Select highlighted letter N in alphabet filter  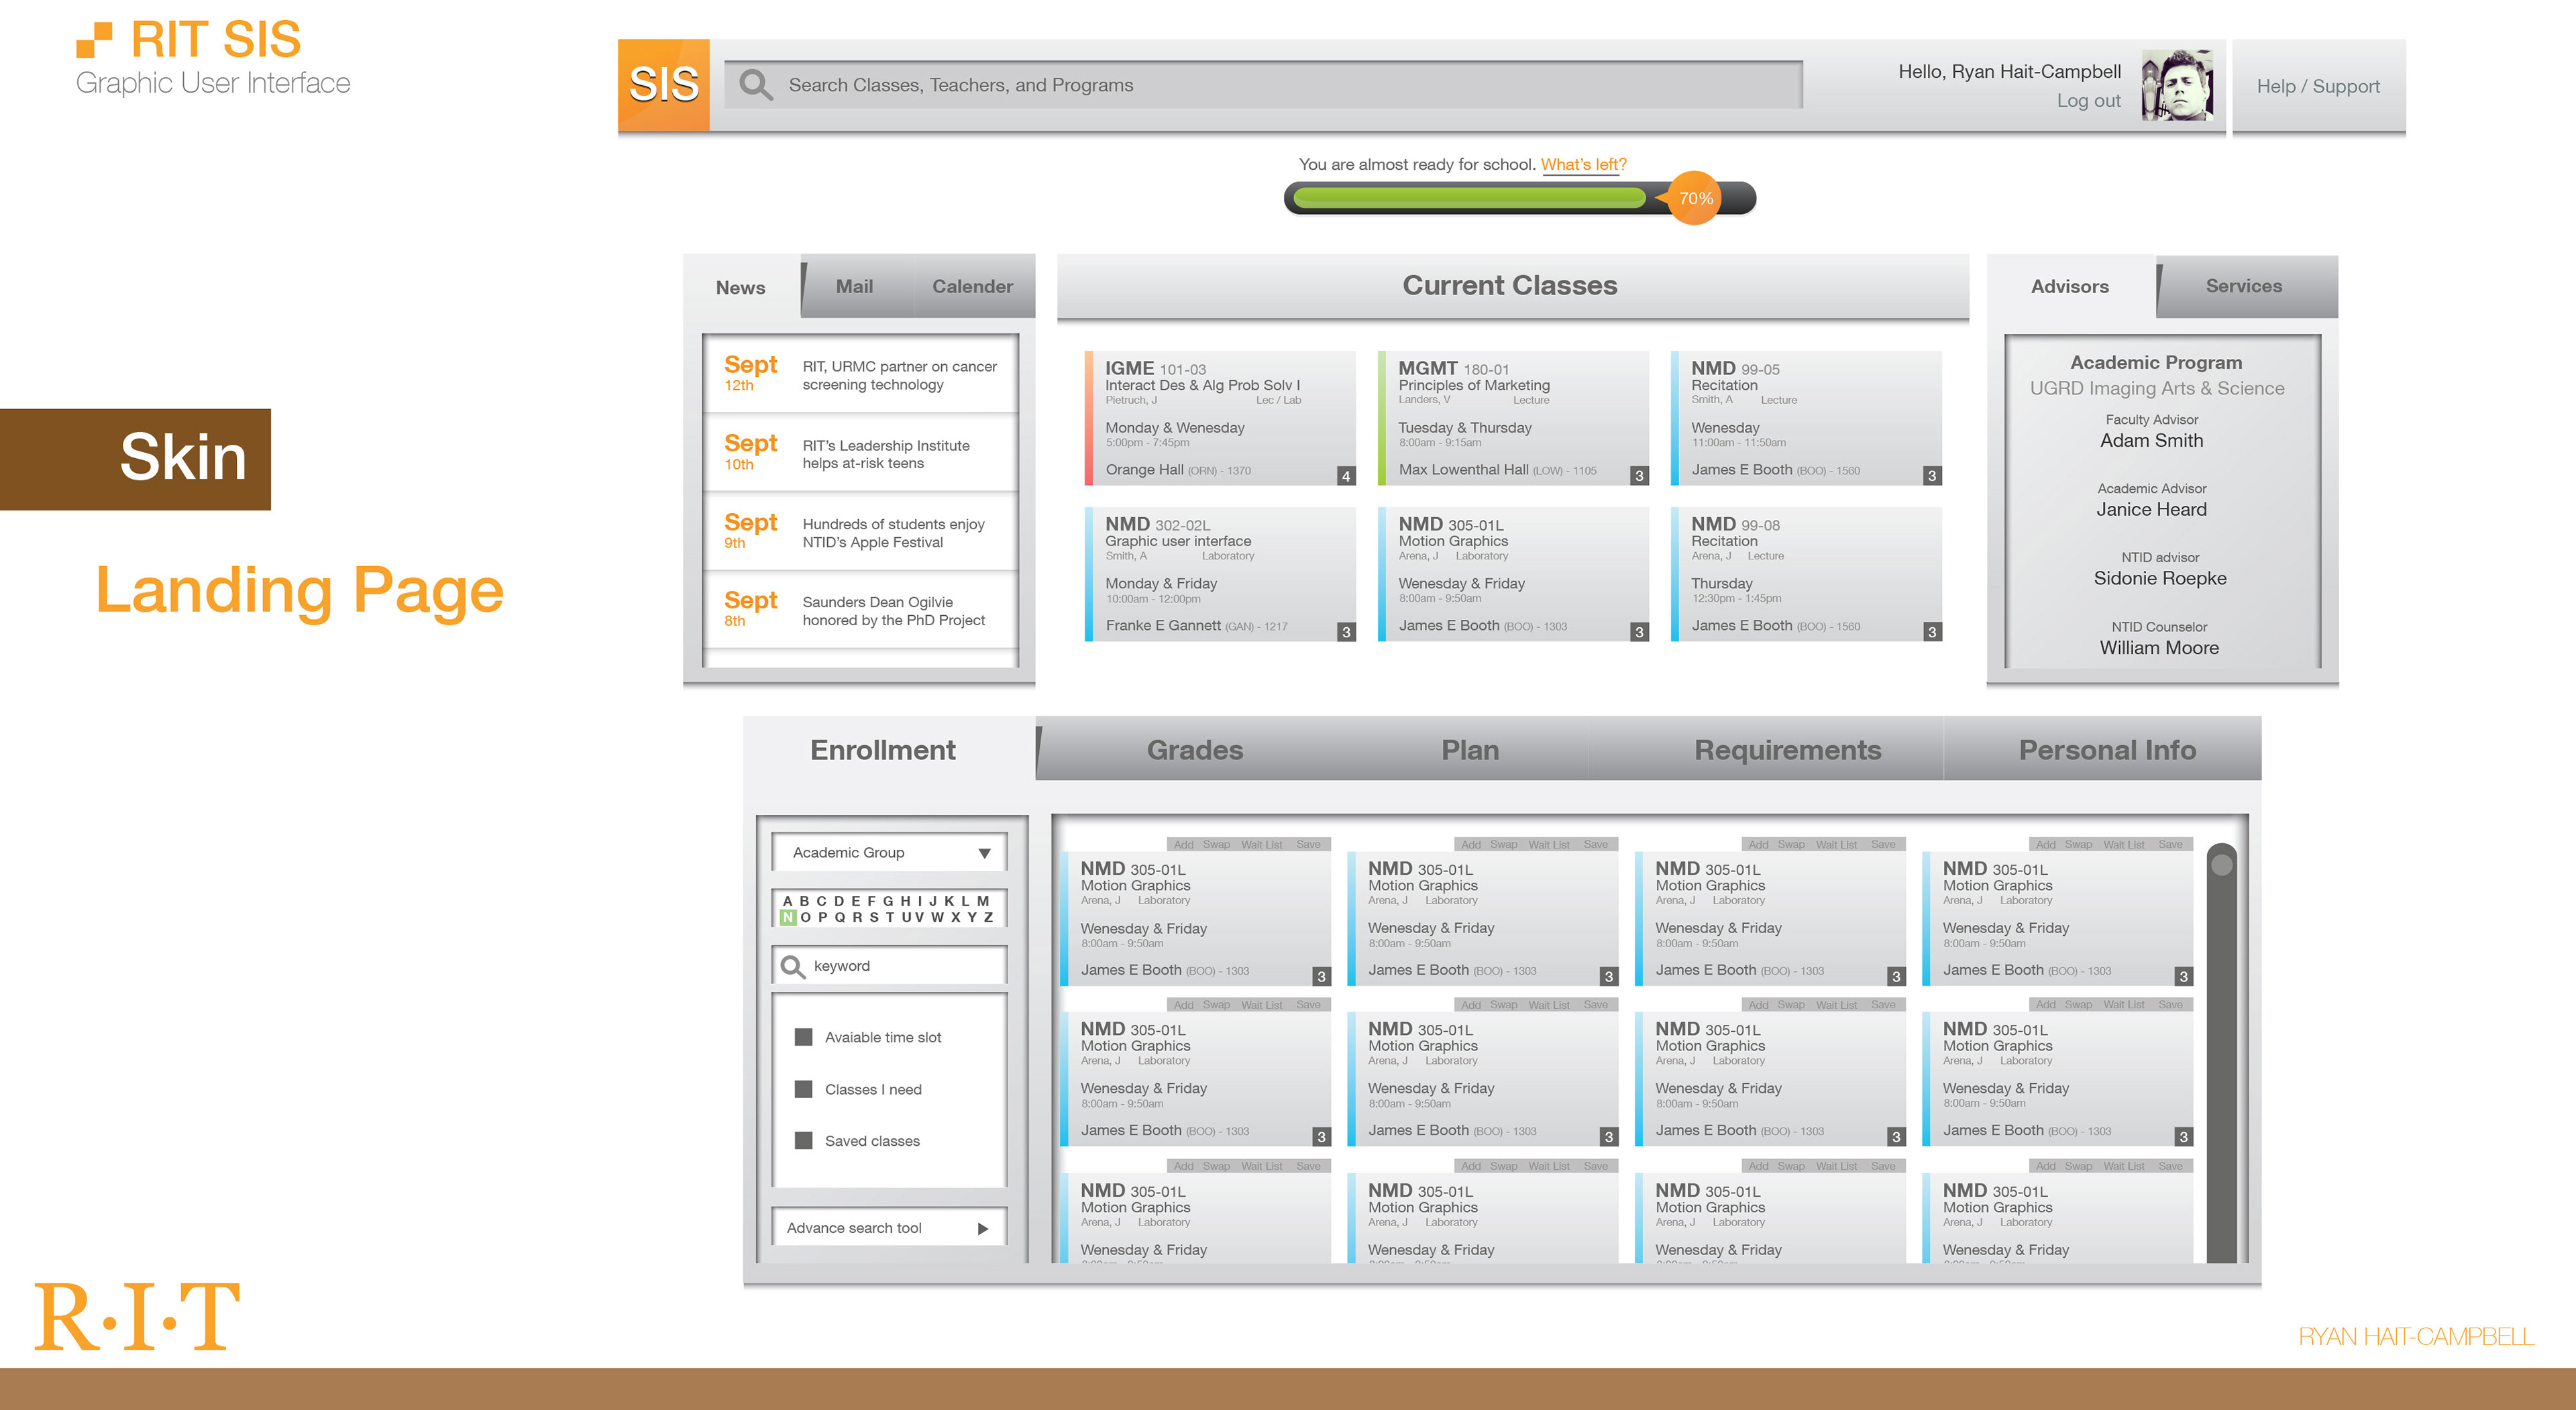tap(788, 917)
